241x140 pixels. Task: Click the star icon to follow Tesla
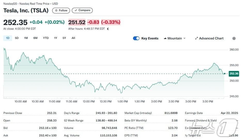tap(56, 11)
